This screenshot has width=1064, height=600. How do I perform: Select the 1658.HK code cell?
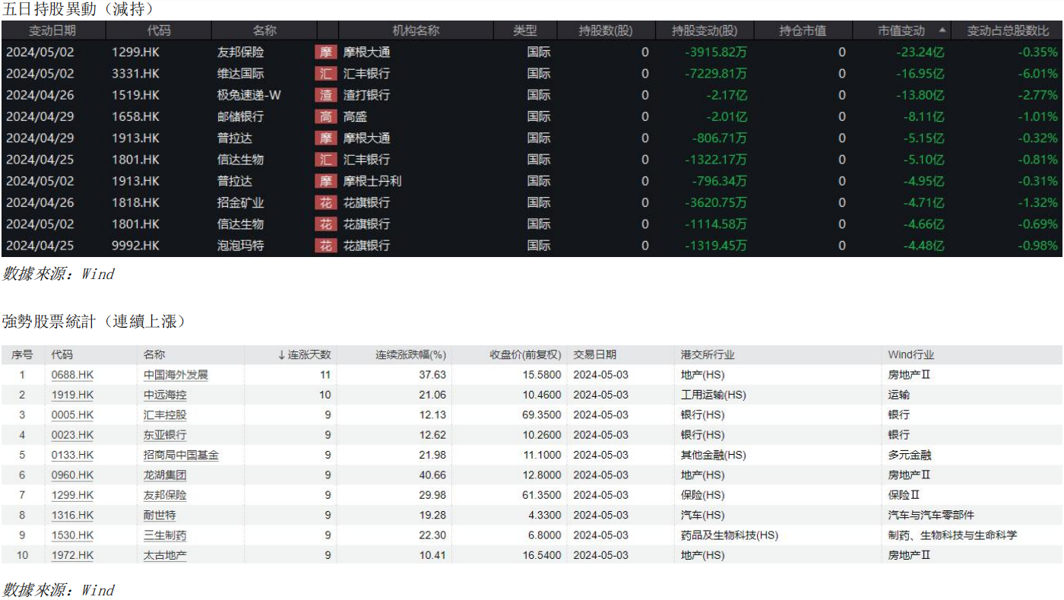(x=135, y=117)
